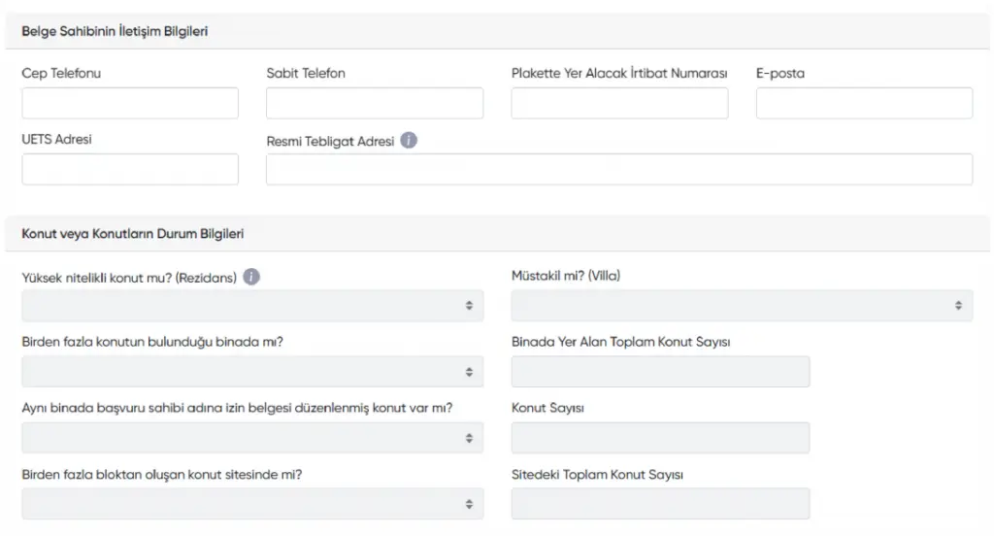This screenshot has height=536, width=994.
Task: Click the Konut veya Konutların Durum Bilgileri header
Action: pyautogui.click(x=132, y=233)
